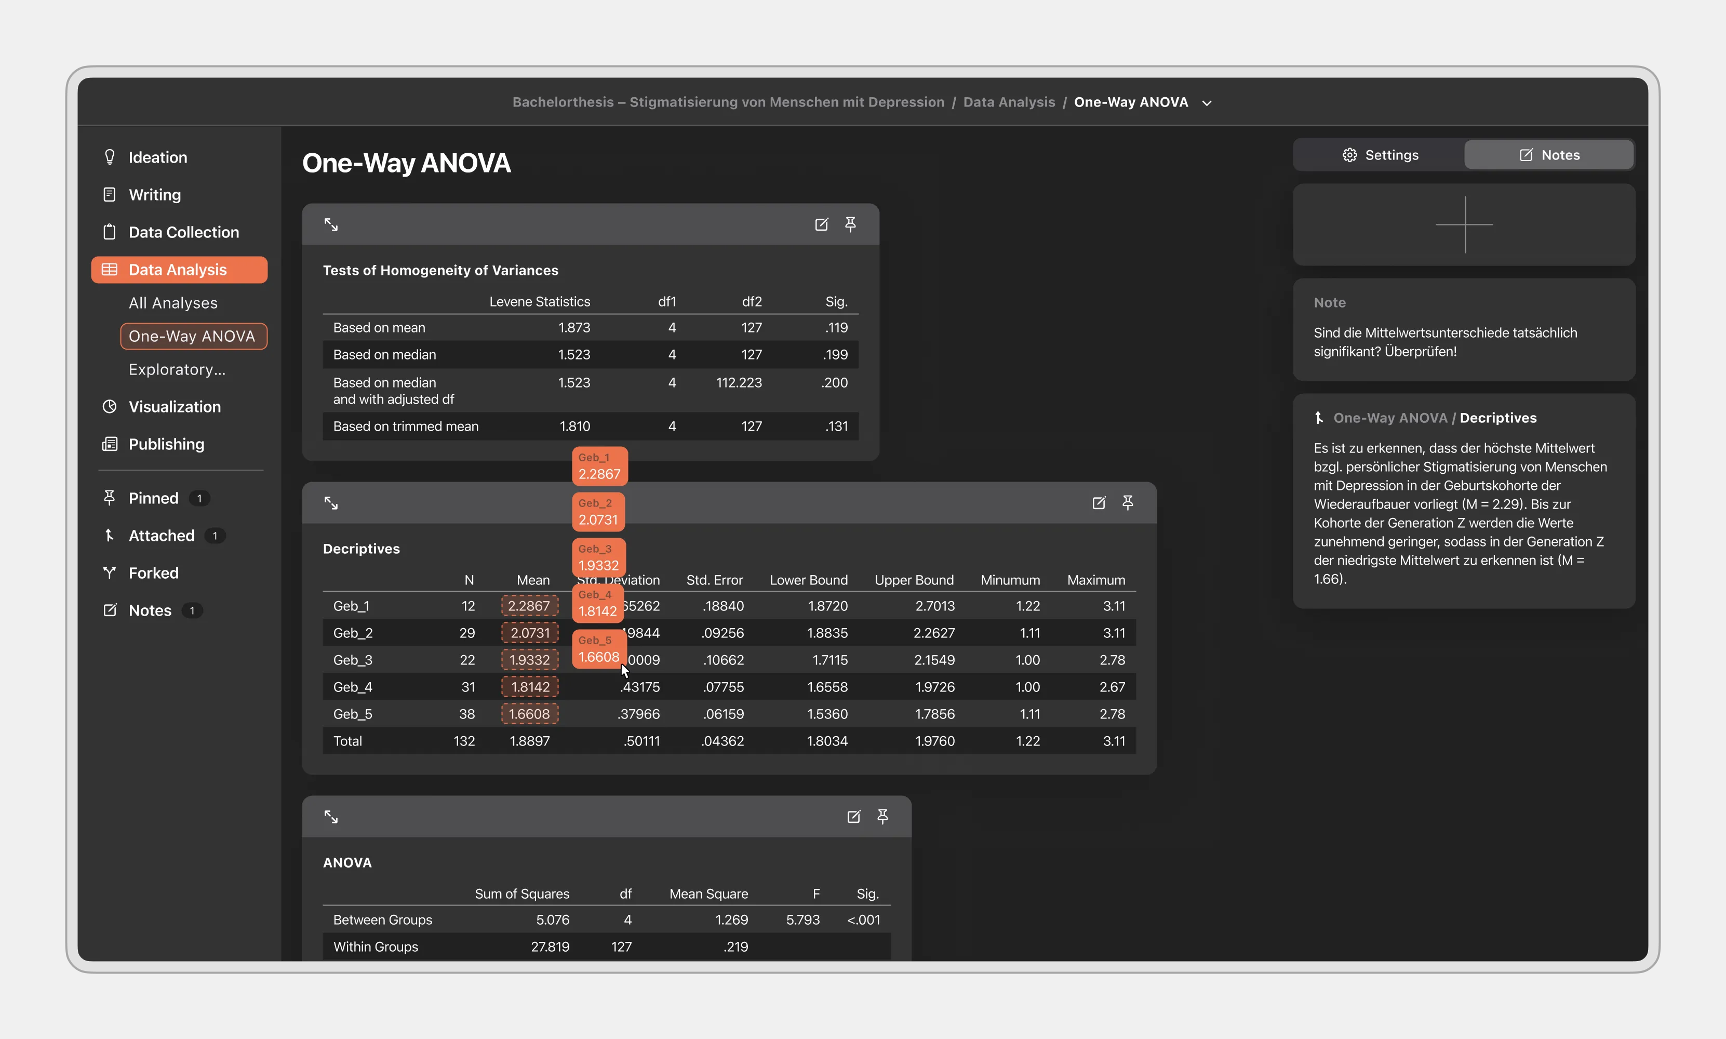Add a note to Decriptives card
Viewport: 1726px width, 1039px height.
(x=1098, y=503)
